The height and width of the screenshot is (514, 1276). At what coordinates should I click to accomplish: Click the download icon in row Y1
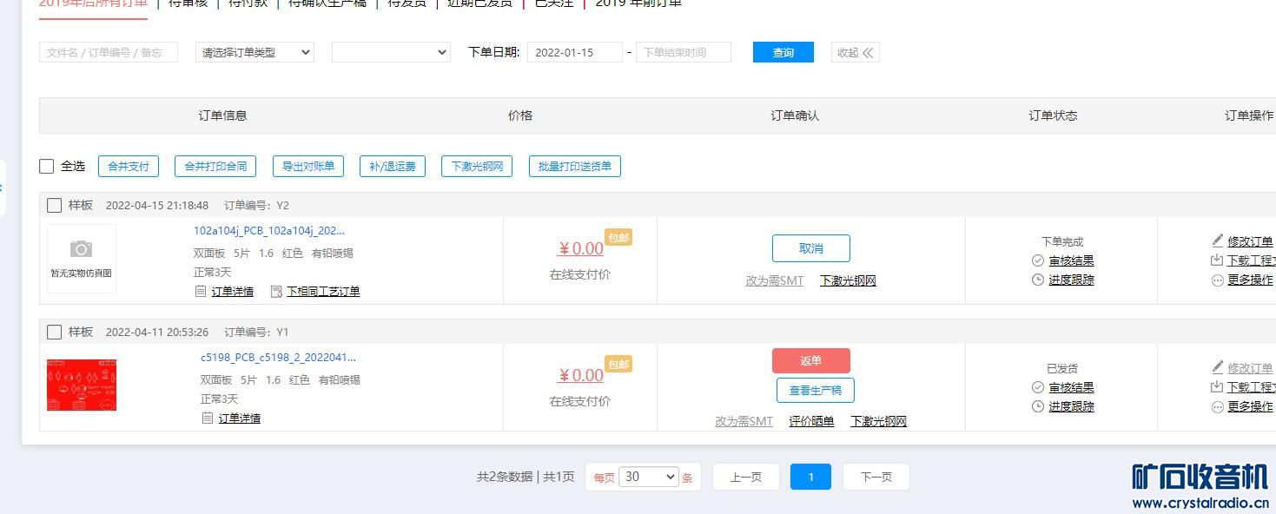[x=1217, y=387]
